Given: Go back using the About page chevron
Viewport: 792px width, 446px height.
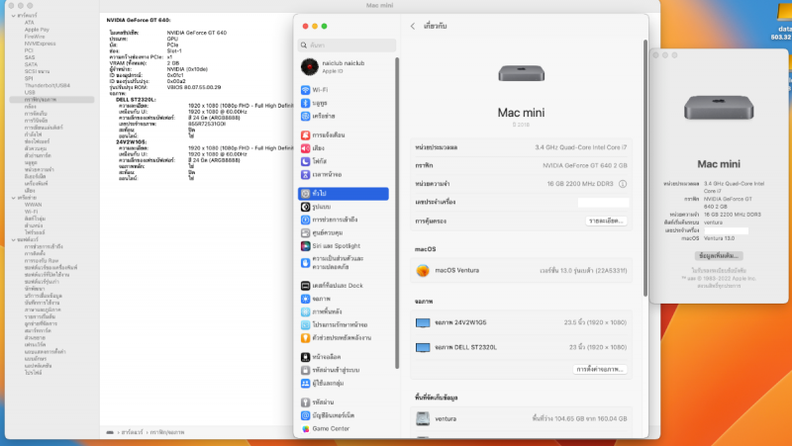Looking at the screenshot, I should coord(413,27).
